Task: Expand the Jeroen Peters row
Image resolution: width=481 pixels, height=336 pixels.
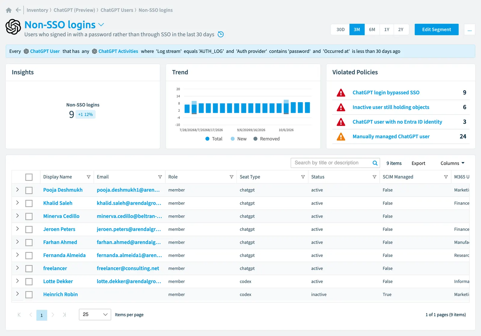Action: click(x=17, y=229)
